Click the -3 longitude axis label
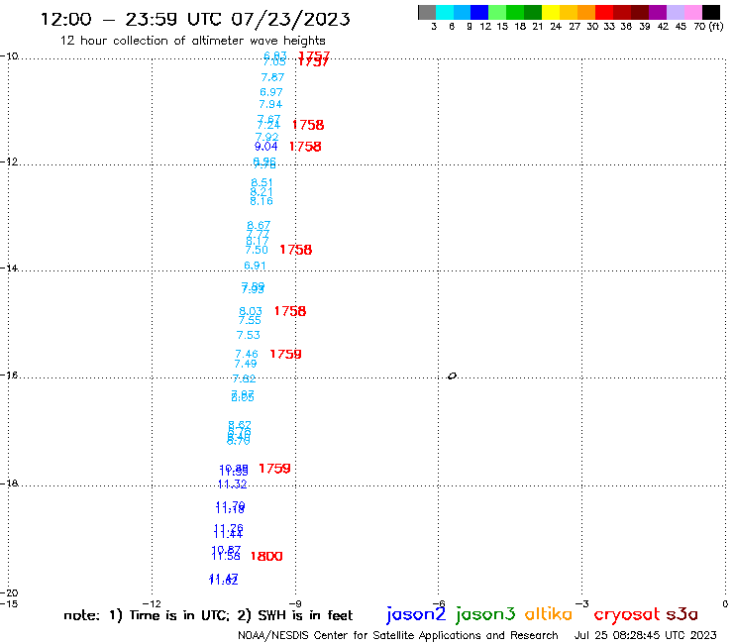 click(x=582, y=603)
